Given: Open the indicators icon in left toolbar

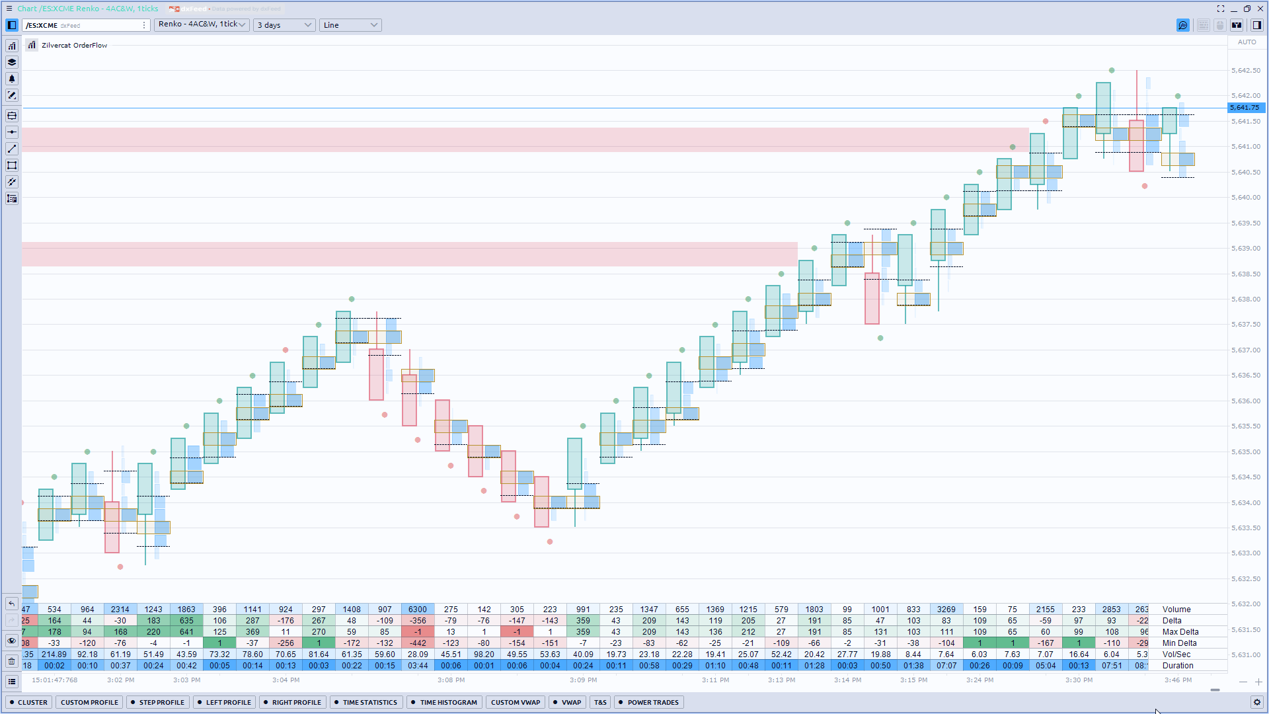Looking at the screenshot, I should 12,46.
